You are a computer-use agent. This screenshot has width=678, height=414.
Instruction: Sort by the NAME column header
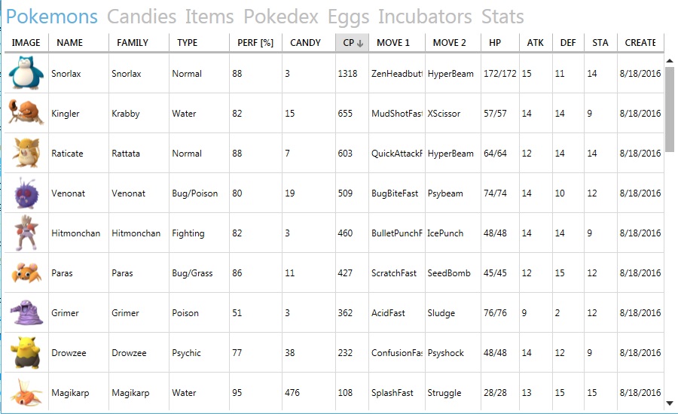(x=69, y=43)
